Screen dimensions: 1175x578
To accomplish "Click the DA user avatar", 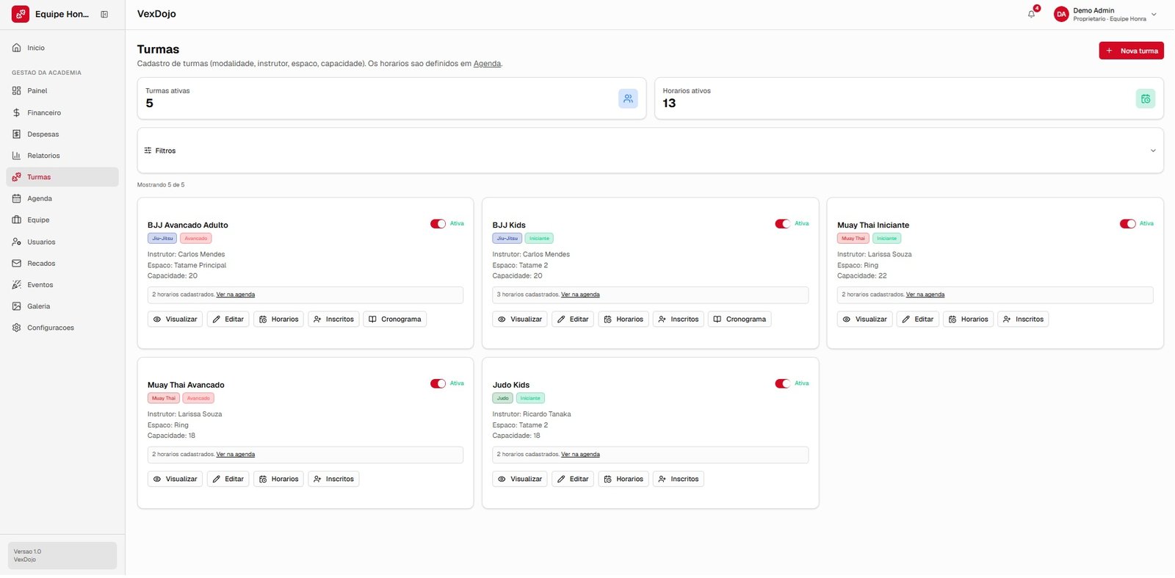I will tap(1060, 14).
